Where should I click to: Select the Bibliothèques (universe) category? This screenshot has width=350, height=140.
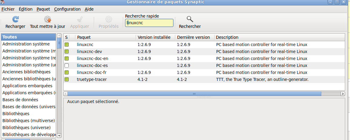click(x=26, y=128)
